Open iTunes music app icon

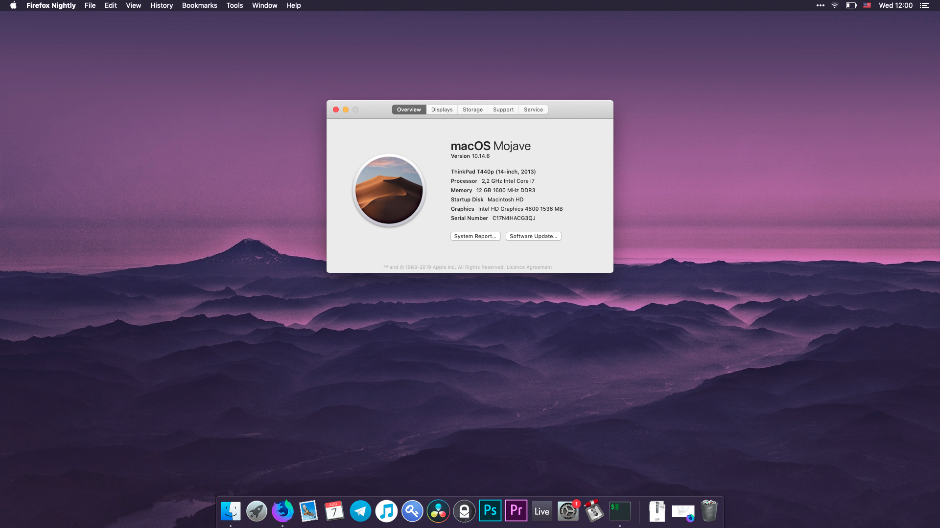tap(386, 511)
